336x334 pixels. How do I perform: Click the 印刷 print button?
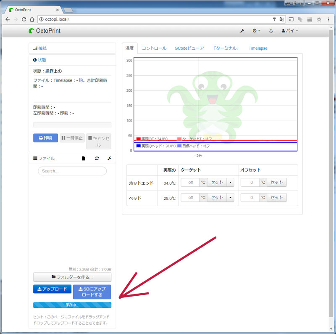click(x=45, y=138)
